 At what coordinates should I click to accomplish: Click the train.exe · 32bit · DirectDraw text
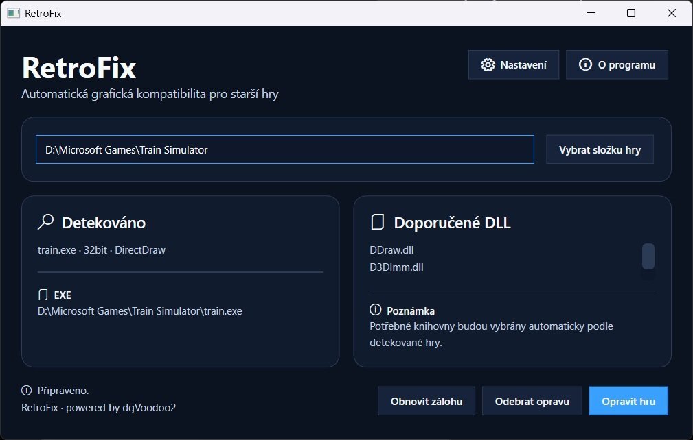pos(102,250)
